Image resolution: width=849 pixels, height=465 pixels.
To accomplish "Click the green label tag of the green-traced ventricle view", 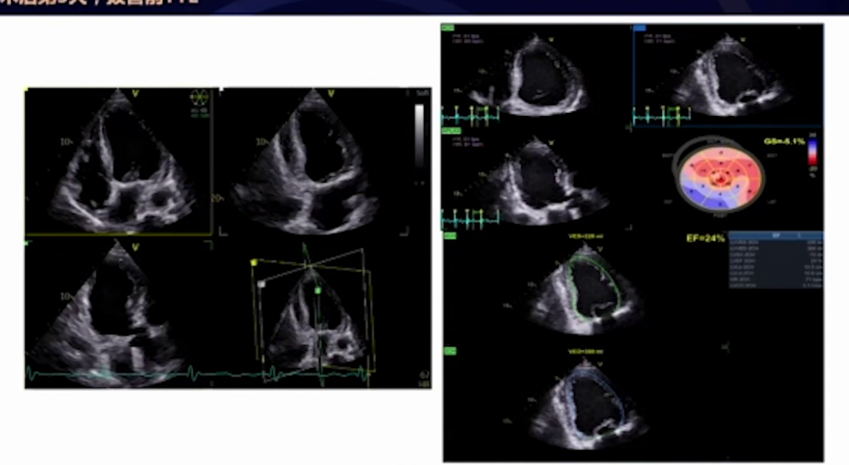I will click(x=450, y=235).
